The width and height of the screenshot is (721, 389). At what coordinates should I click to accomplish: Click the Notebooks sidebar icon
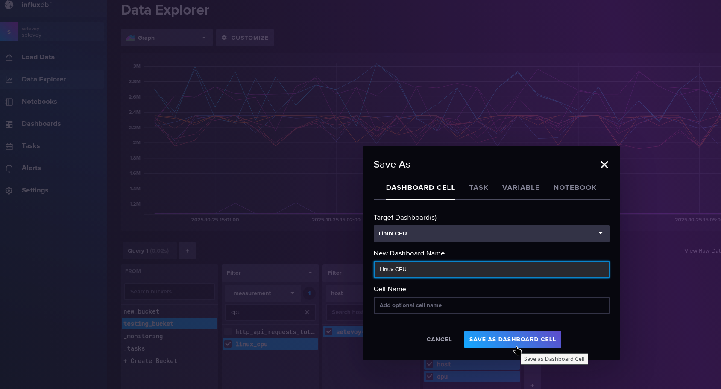[x=9, y=102]
